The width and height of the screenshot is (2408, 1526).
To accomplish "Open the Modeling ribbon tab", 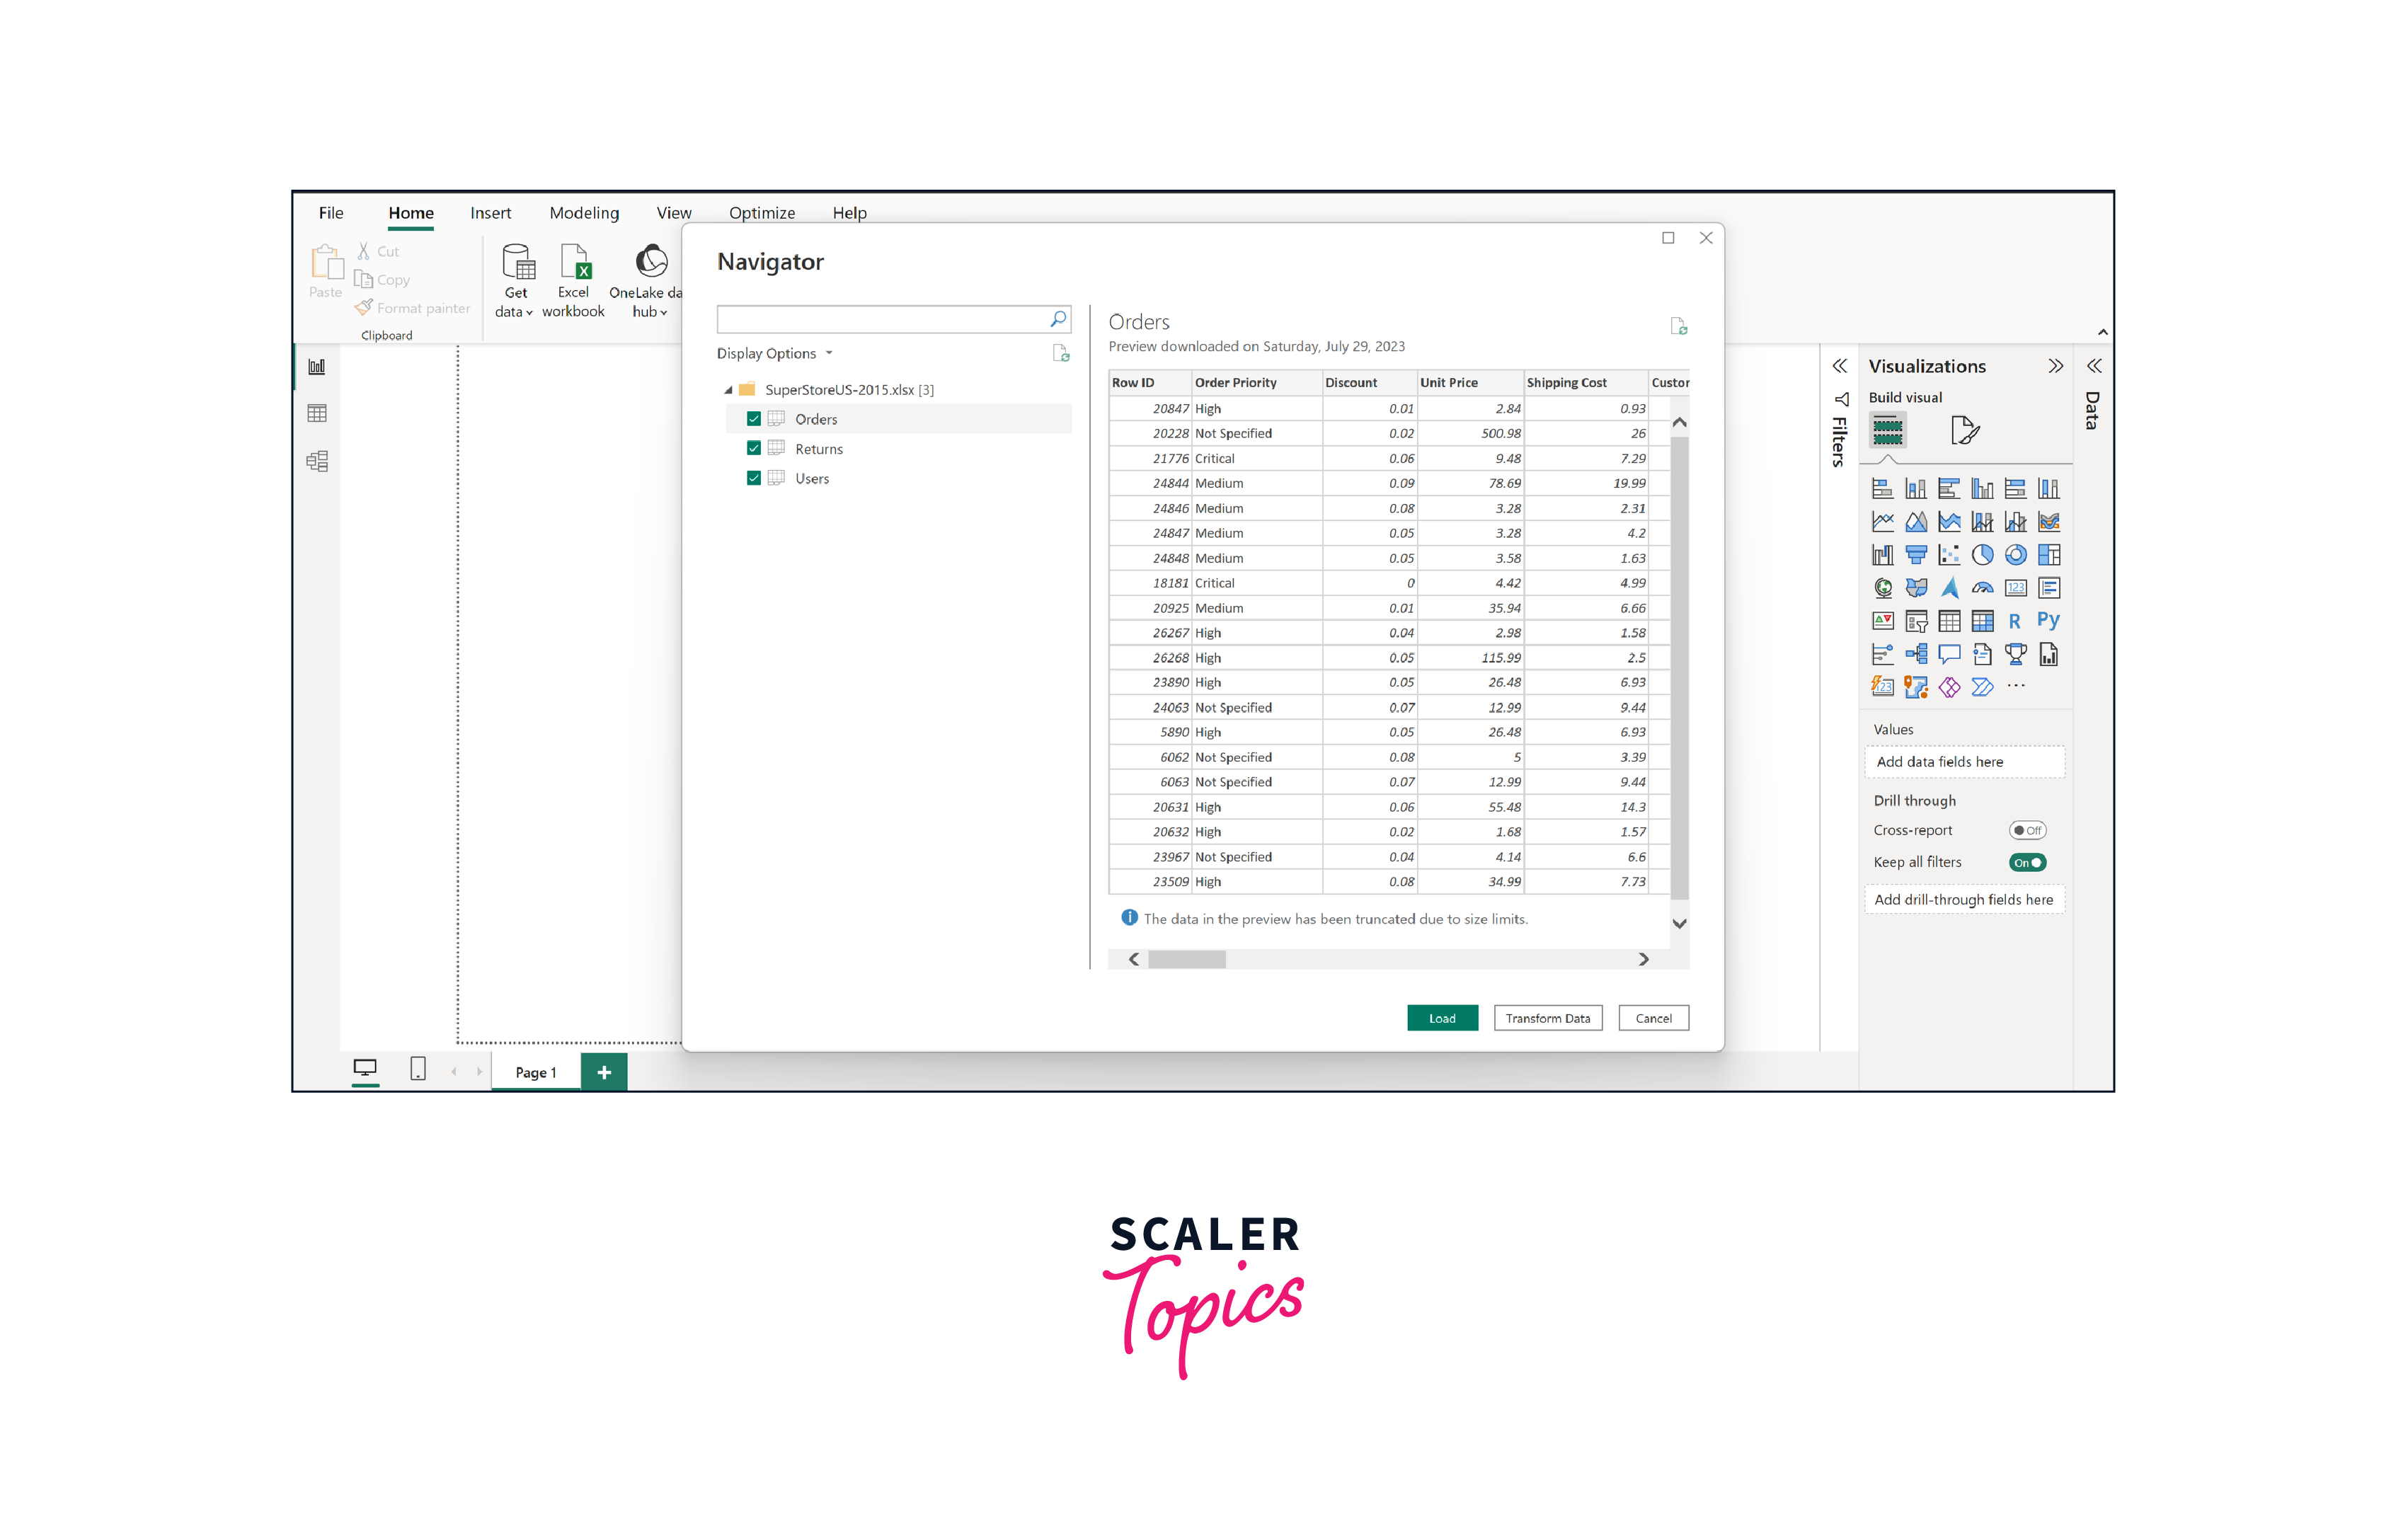I will (x=584, y=213).
